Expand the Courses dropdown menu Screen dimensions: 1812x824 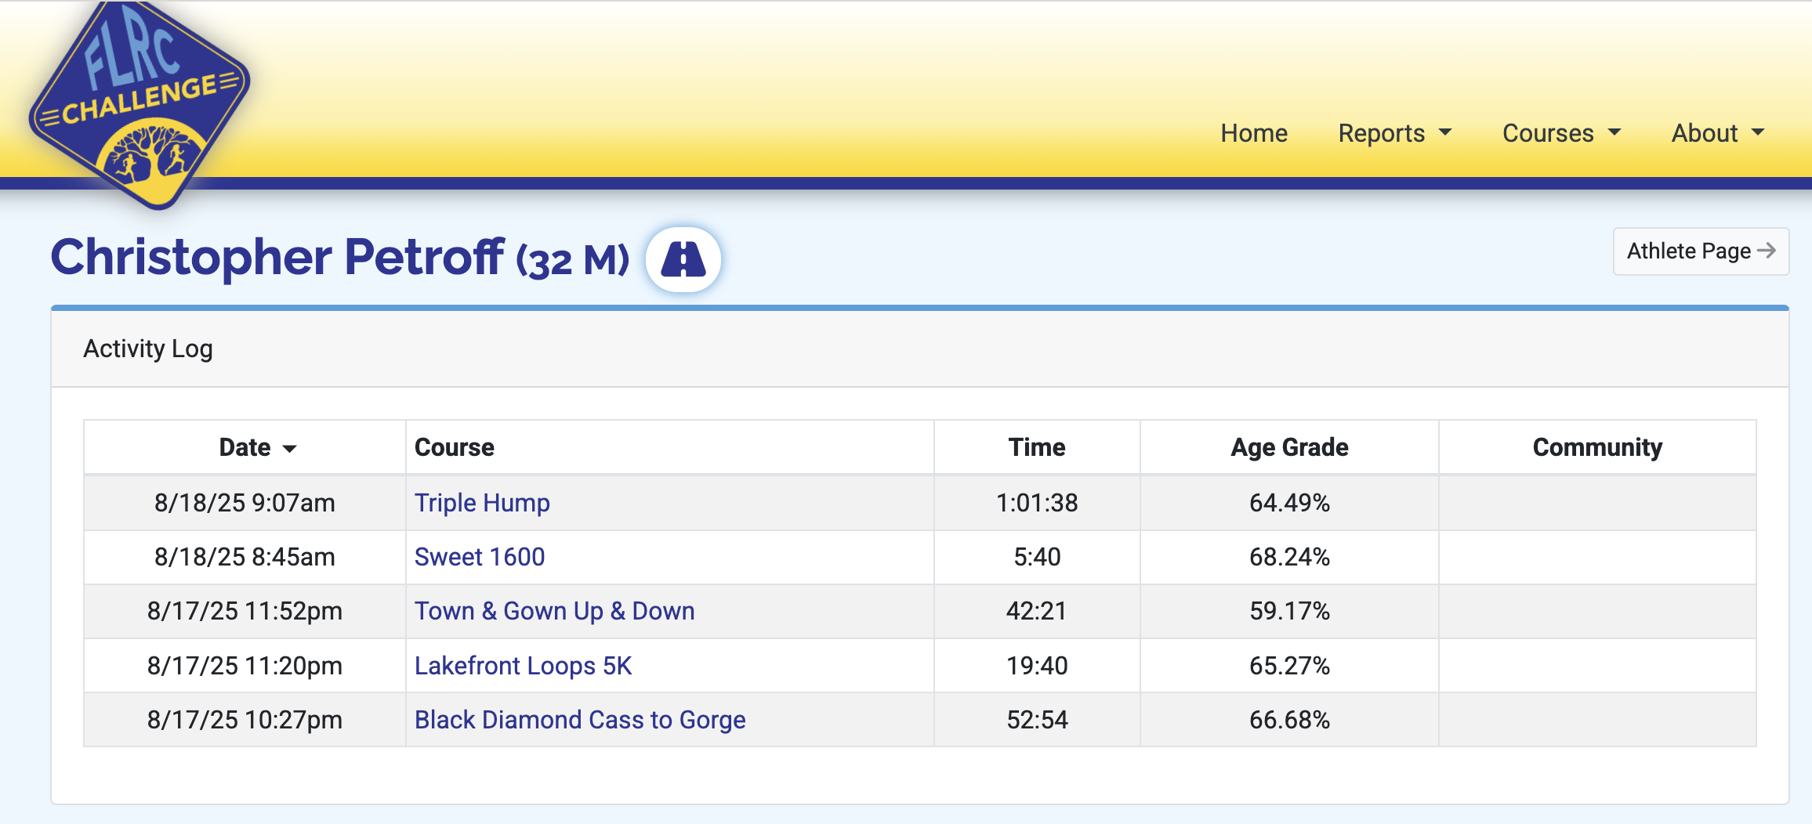[x=1560, y=133]
